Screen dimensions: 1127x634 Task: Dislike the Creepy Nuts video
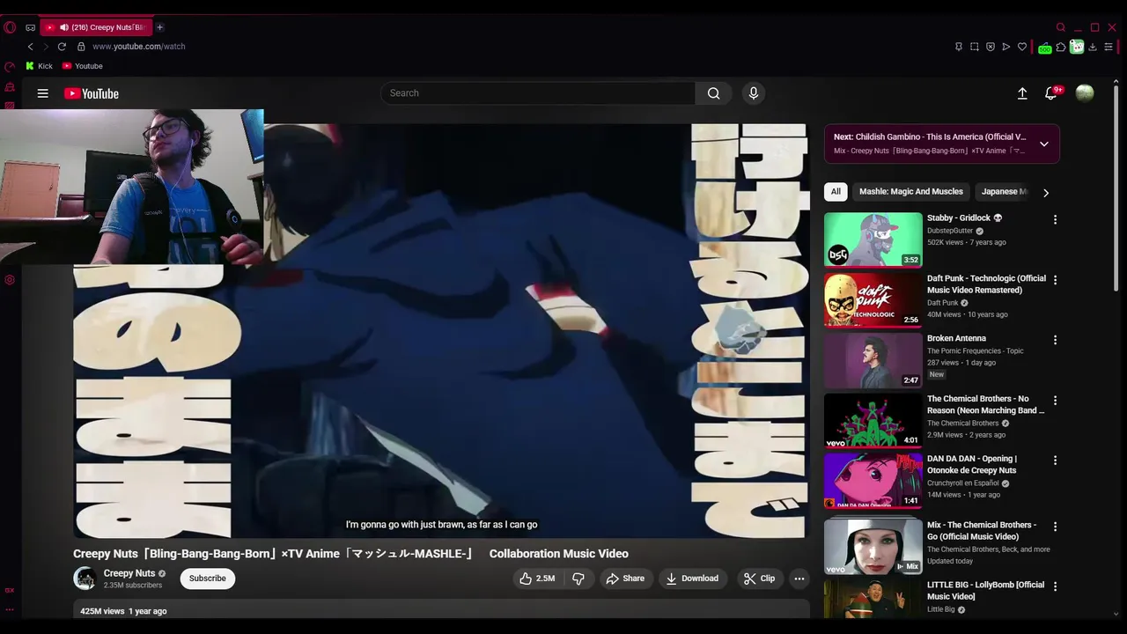[x=578, y=579]
